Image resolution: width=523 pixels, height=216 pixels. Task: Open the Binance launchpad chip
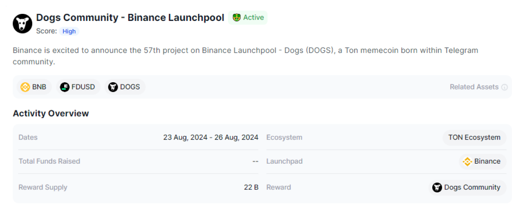[483, 162]
